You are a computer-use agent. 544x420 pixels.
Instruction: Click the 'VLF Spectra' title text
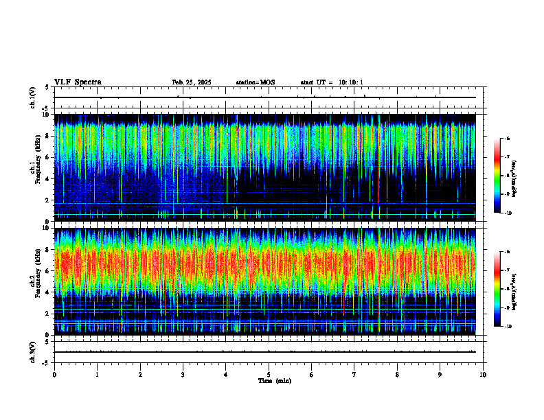[x=78, y=82]
